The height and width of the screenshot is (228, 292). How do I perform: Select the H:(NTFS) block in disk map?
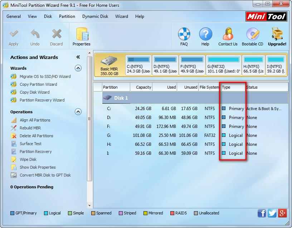tap(253, 65)
